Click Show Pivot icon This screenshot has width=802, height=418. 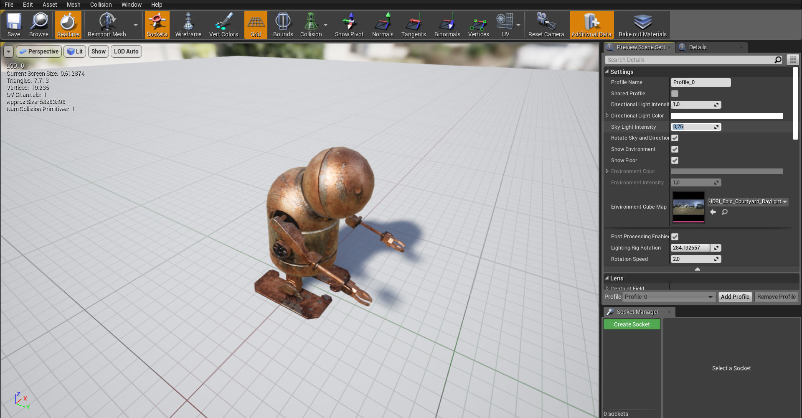(x=349, y=25)
